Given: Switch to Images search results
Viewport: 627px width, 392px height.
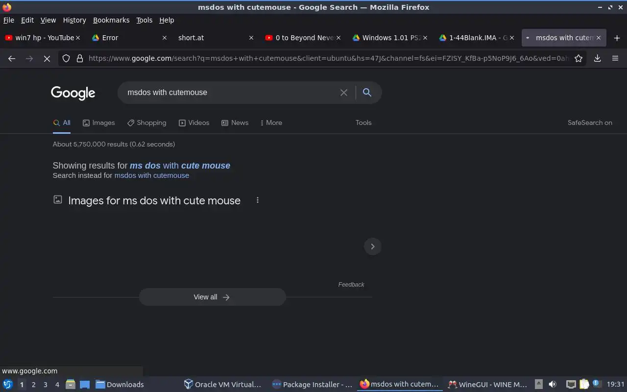Looking at the screenshot, I should pos(99,122).
